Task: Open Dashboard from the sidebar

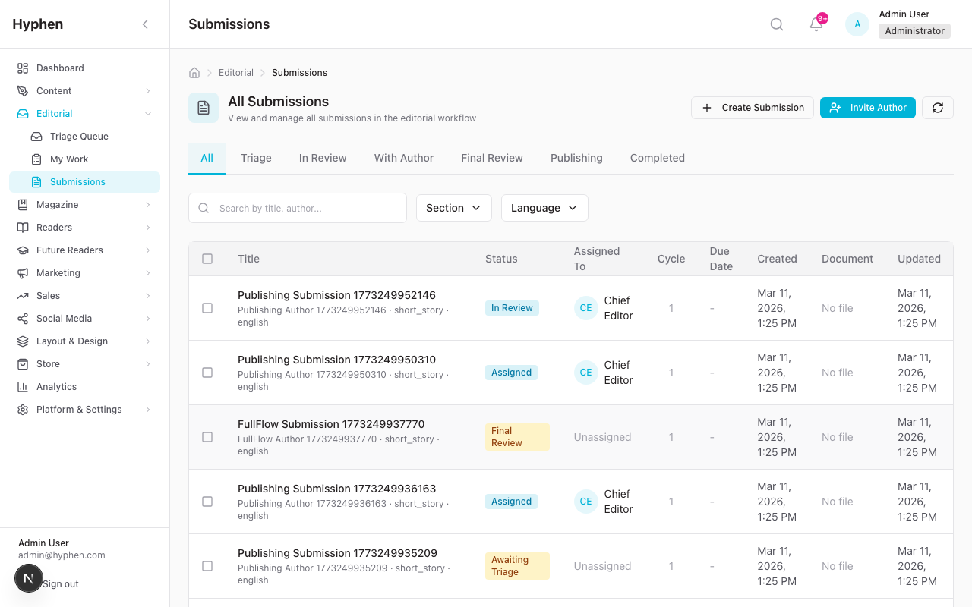Action: tap(60, 68)
